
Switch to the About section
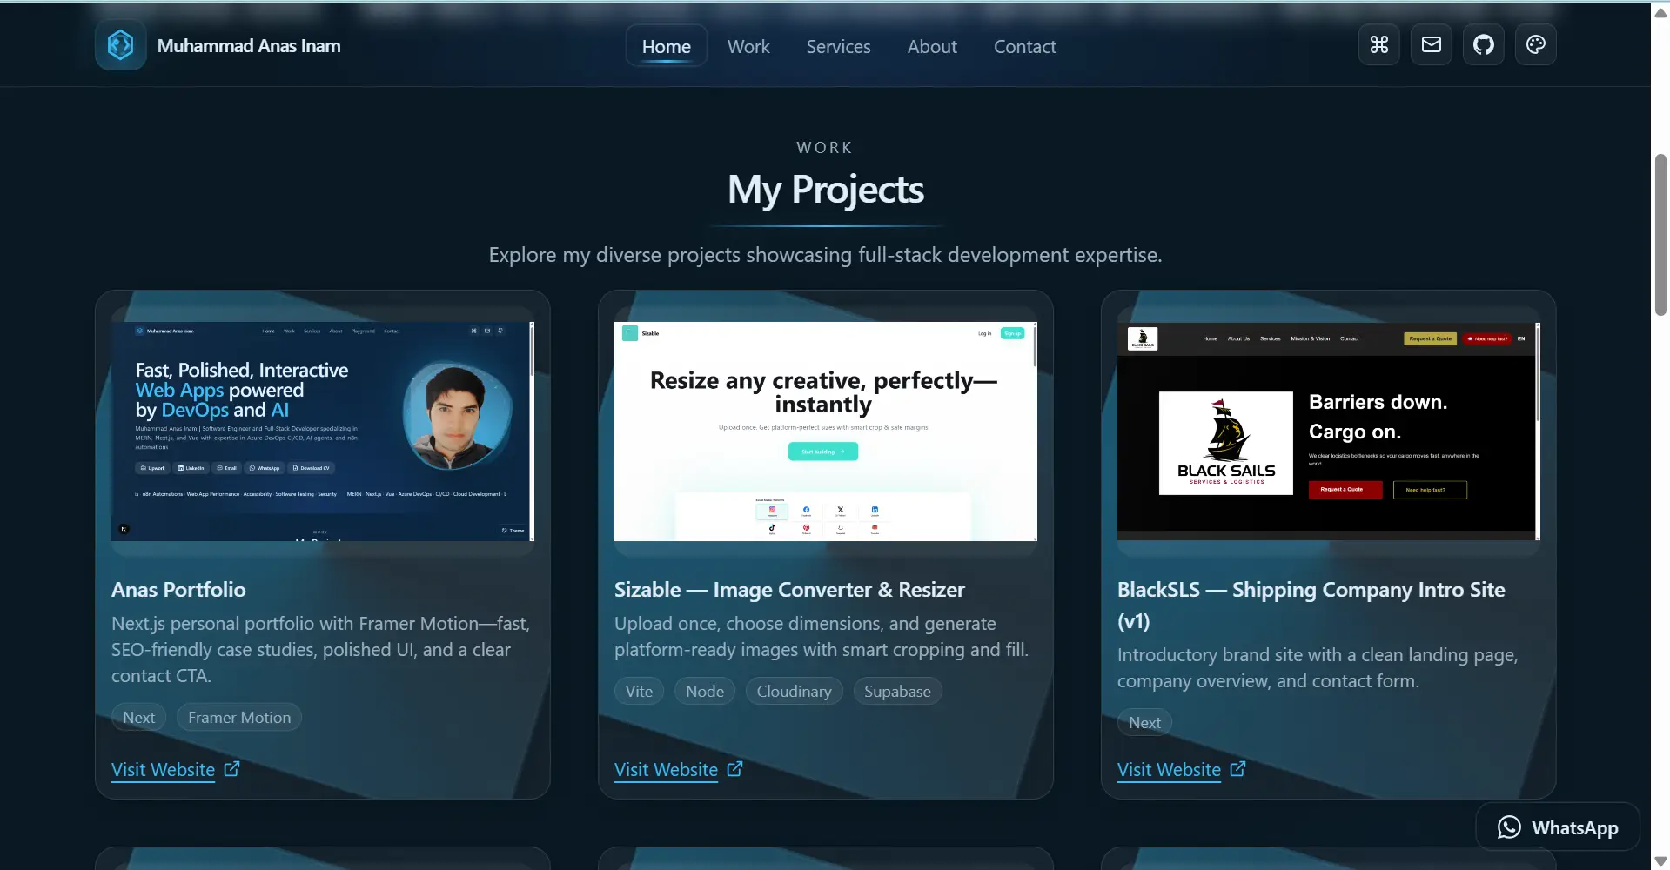[931, 46]
